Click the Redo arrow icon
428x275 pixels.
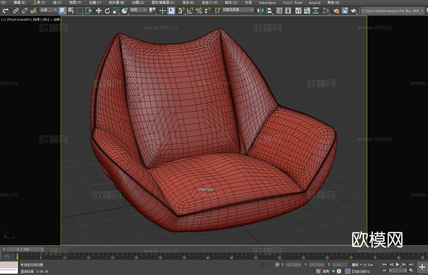point(5,11)
